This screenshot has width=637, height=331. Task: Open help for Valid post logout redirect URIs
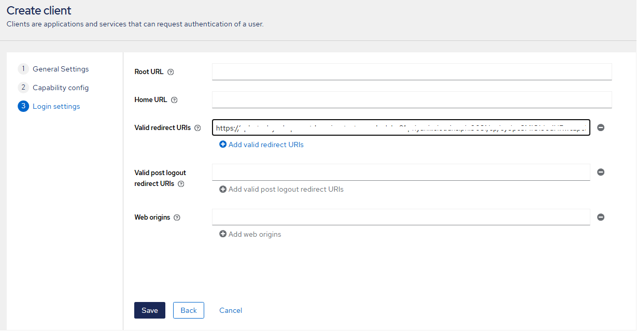click(x=181, y=184)
